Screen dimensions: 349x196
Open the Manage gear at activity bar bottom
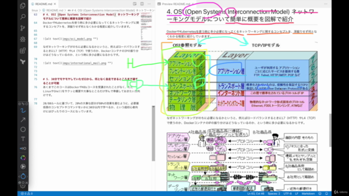[x=23, y=186]
